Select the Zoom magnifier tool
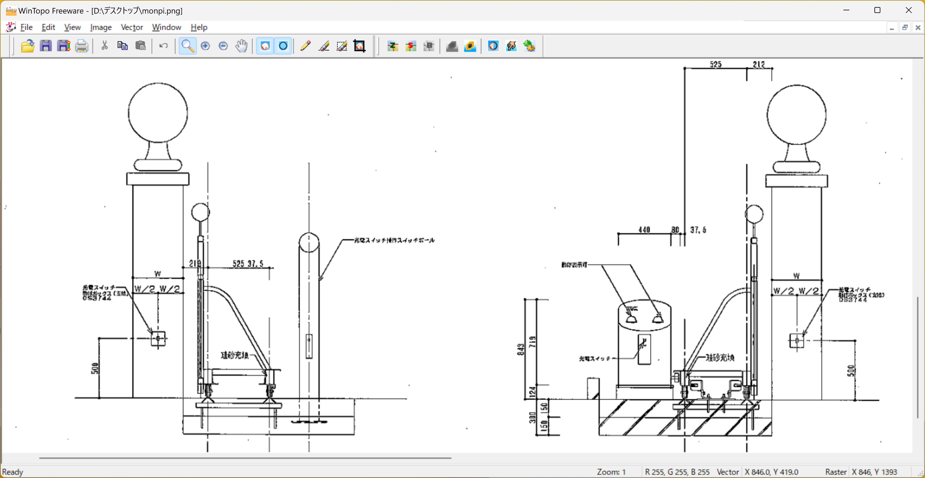The height and width of the screenshot is (478, 925). coord(187,46)
